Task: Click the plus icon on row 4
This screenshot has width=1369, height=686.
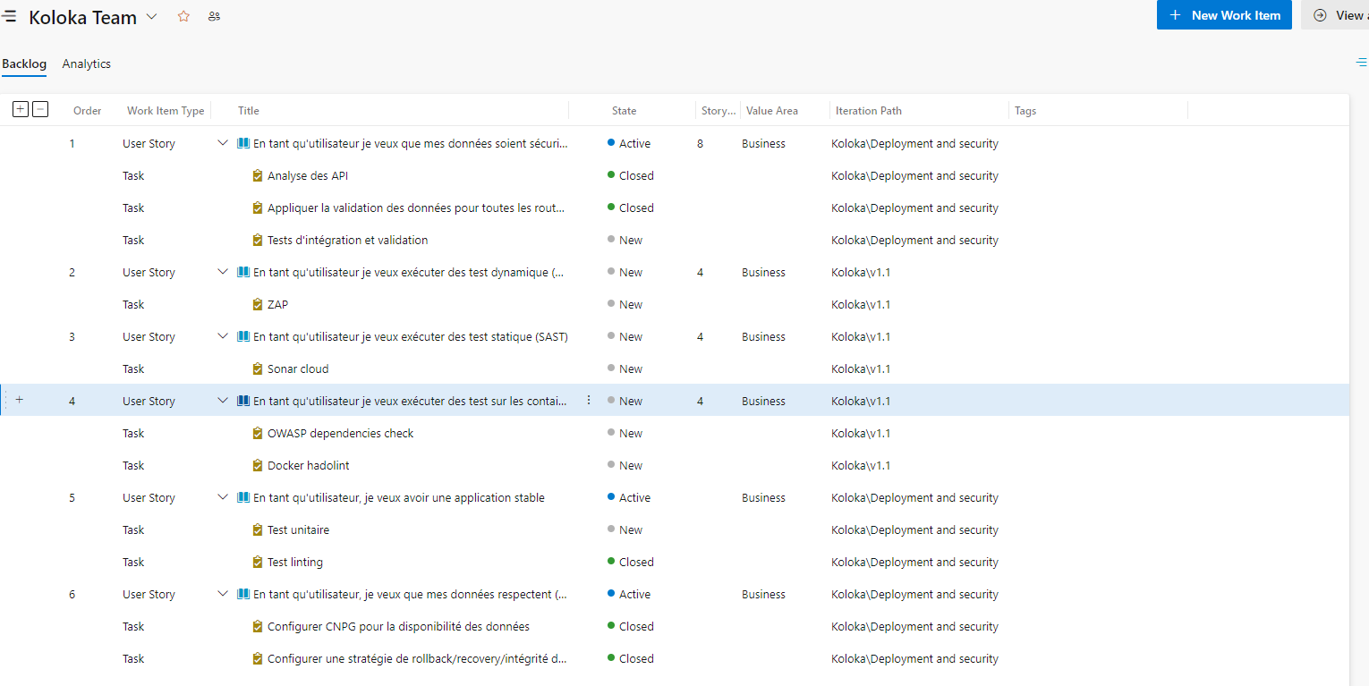Action: pos(20,400)
